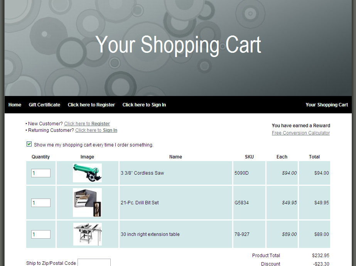Image resolution: width=356 pixels, height=266 pixels.
Task: Click quantity field for extension table
Action: click(x=41, y=234)
